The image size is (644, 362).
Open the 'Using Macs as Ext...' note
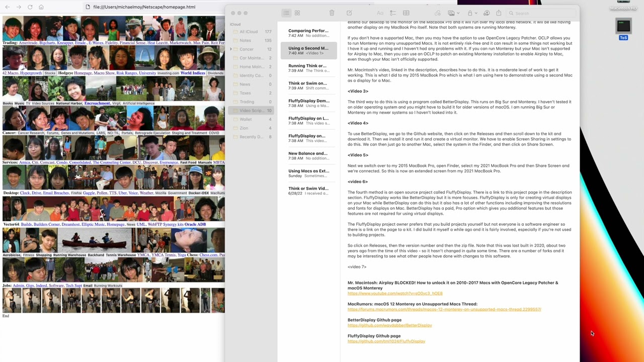[x=309, y=173]
